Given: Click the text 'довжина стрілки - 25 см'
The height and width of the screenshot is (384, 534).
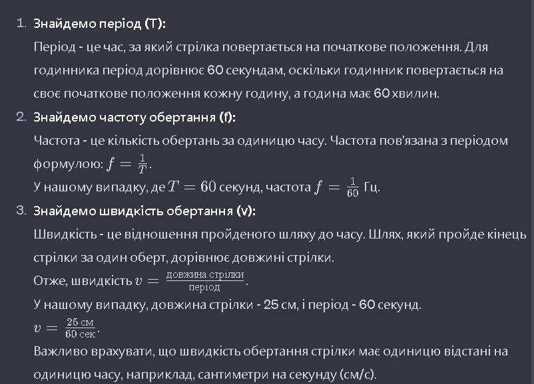Looking at the screenshot, I should tap(224, 305).
